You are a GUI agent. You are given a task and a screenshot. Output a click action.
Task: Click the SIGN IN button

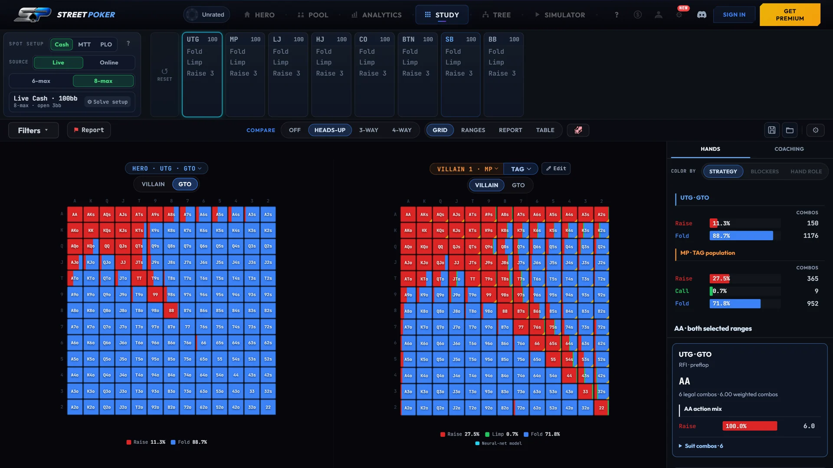(734, 15)
